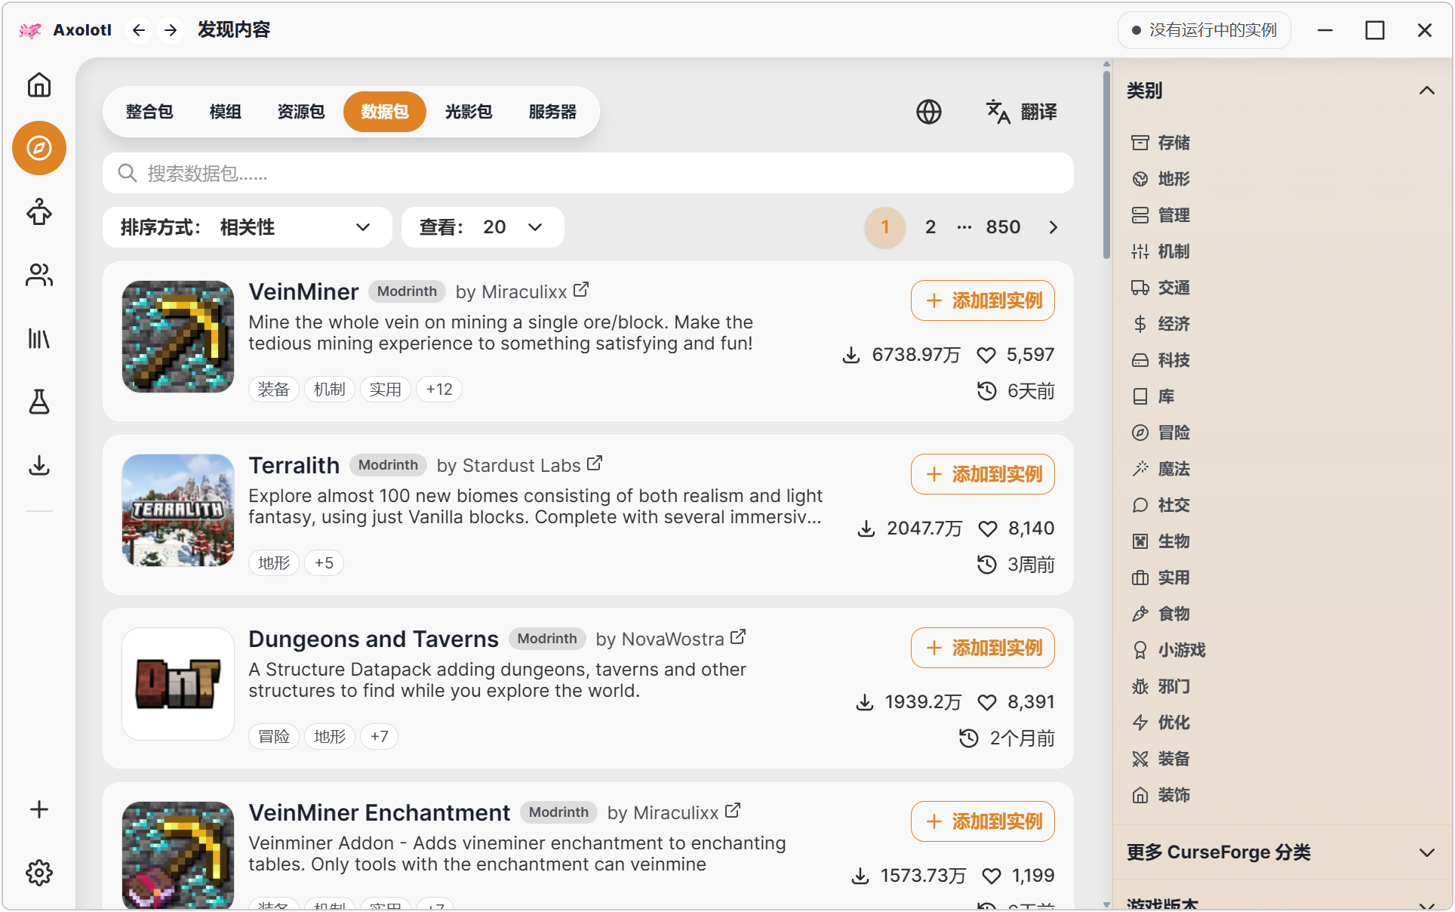Add Terralith to an instance
Screen dimensions: 1455x912
983,474
